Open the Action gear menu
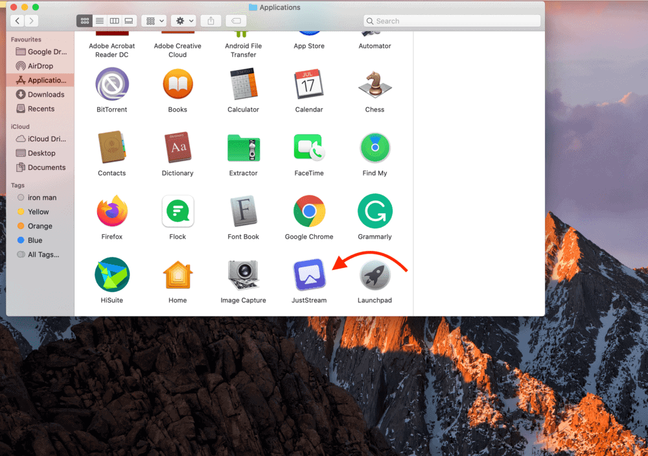The width and height of the screenshot is (648, 456). 184,21
